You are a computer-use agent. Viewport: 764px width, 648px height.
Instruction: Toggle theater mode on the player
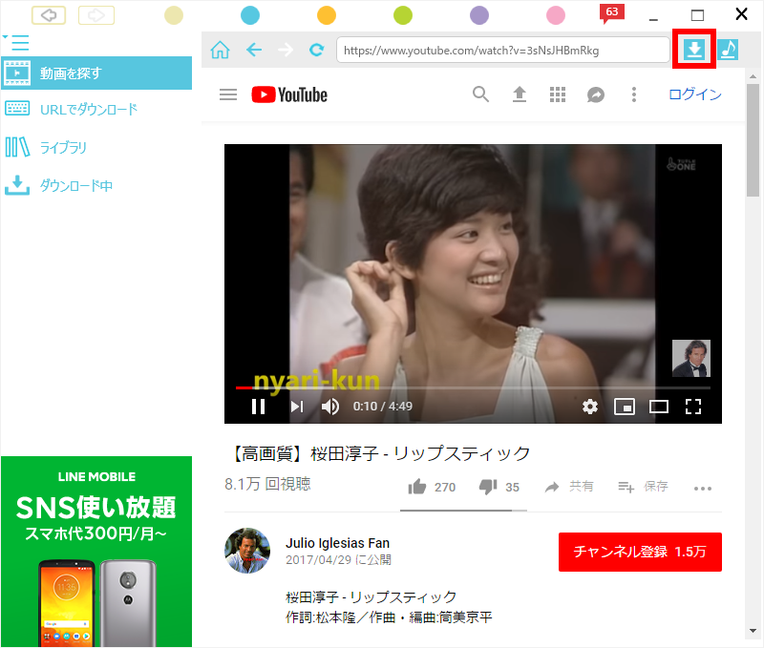tap(659, 406)
